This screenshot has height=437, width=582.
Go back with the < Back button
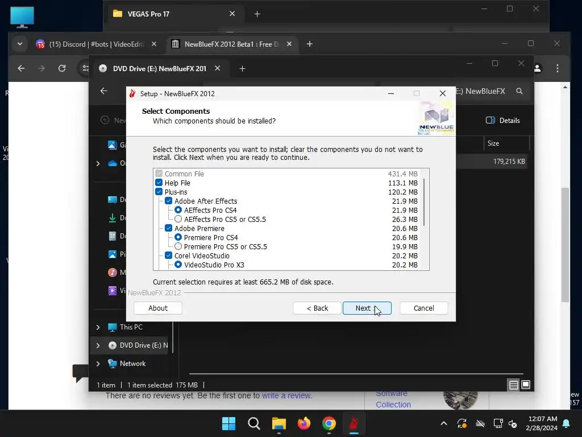coord(317,308)
